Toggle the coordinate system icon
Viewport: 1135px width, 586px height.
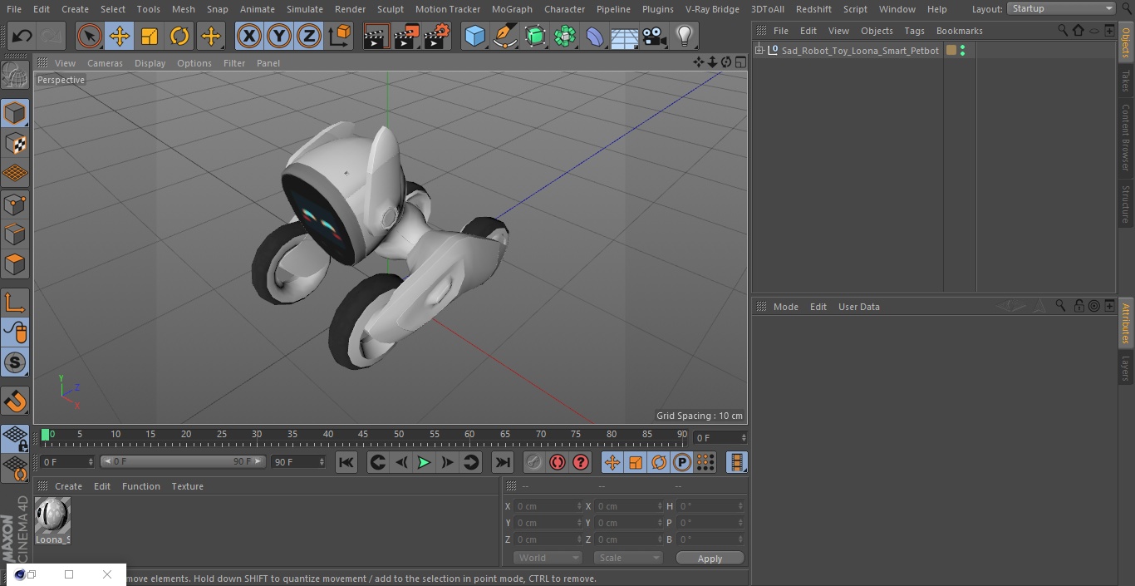(x=340, y=36)
